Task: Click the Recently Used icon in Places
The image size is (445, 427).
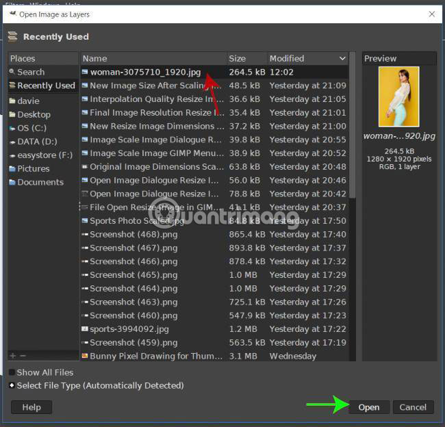Action: coord(12,85)
